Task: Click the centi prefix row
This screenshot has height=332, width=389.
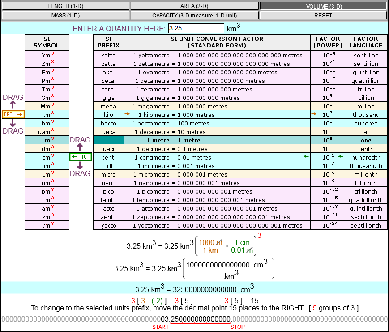Action: (108, 157)
